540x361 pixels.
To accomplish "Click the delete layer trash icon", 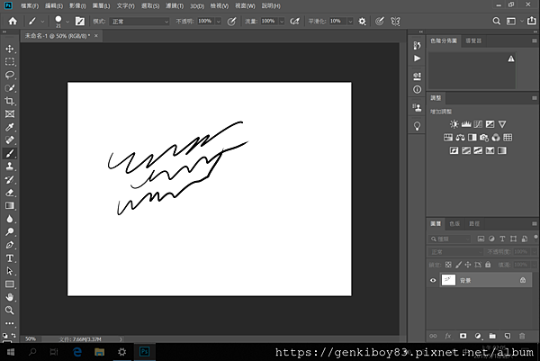I will [x=521, y=335].
